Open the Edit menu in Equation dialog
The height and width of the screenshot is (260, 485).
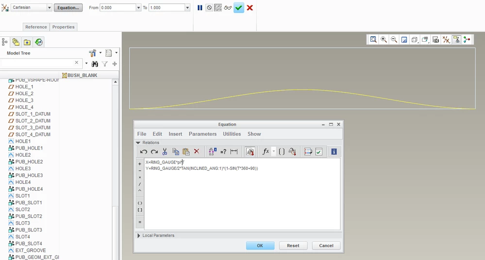pos(157,134)
